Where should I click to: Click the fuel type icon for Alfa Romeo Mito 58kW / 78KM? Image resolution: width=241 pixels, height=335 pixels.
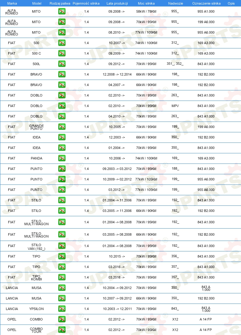[62, 11]
